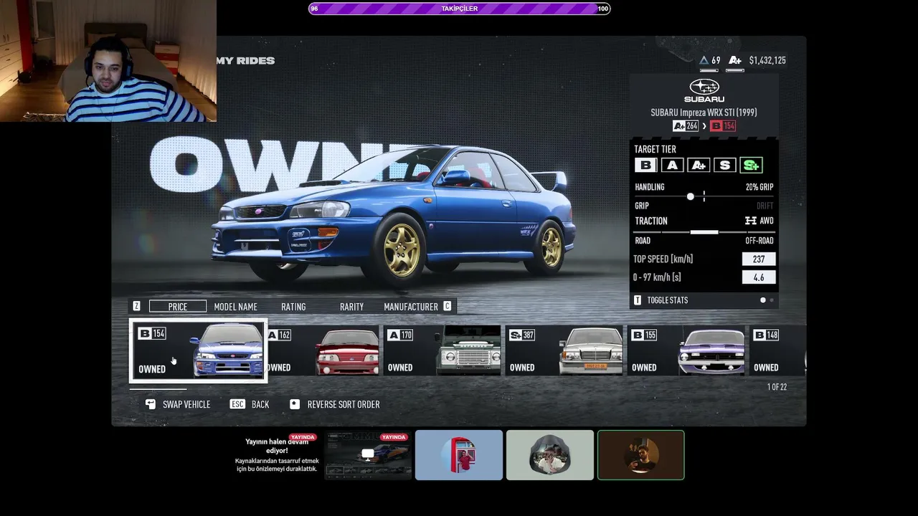Image resolution: width=918 pixels, height=516 pixels.
Task: Click Toggle Stats label
Action: point(667,300)
